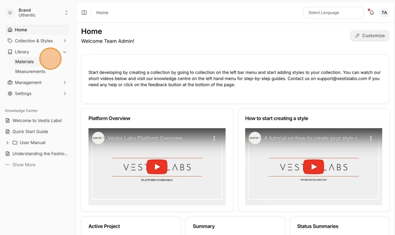The image size is (395, 235).
Task: Click the tutorial on how to create video title
Action: coord(313,138)
